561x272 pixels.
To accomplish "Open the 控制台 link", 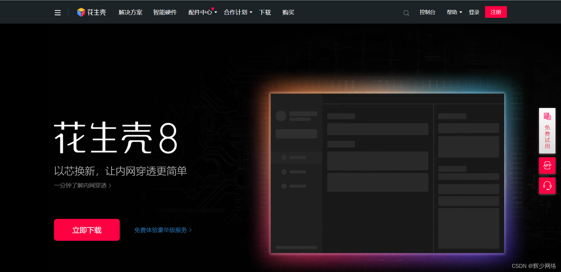I will click(427, 12).
